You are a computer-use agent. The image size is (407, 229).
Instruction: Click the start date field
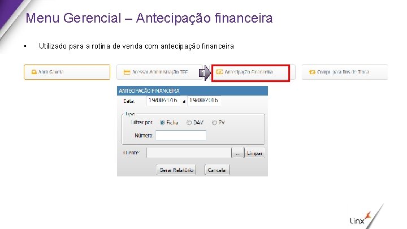[x=163, y=101]
